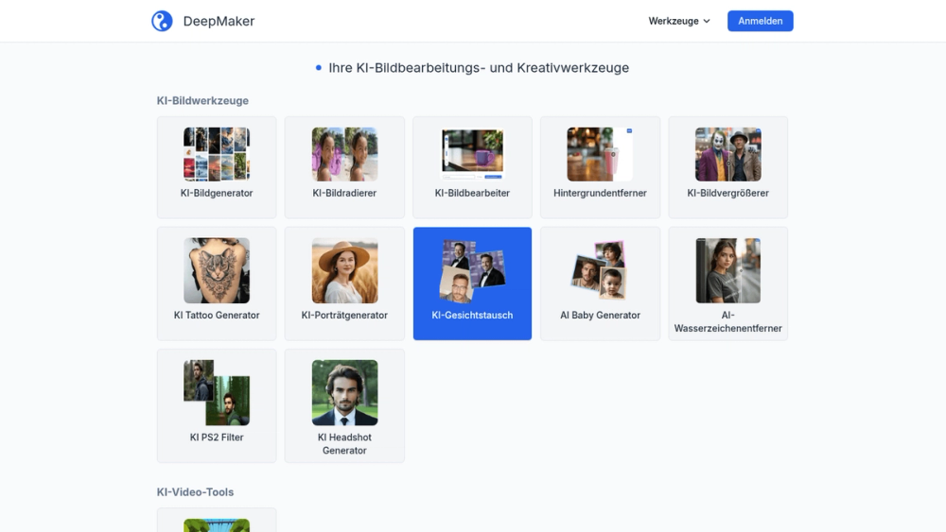Screen dimensions: 946x532
Task: Open the DeepMaker home link text
Action: (x=219, y=21)
